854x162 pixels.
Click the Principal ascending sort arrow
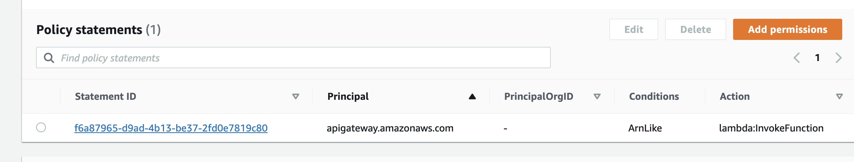(x=472, y=97)
